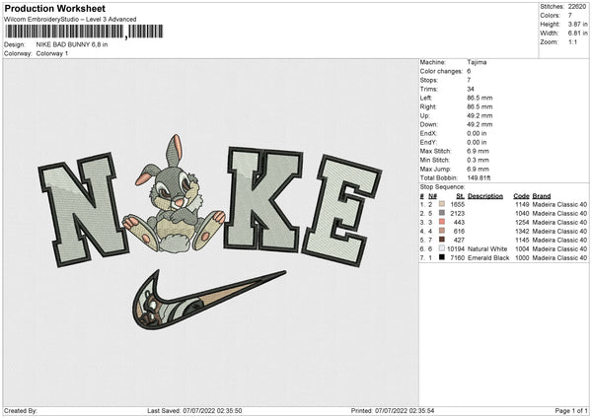Click stitch count 1655 in row 1
This screenshot has height=418, width=592.
pos(457,204)
